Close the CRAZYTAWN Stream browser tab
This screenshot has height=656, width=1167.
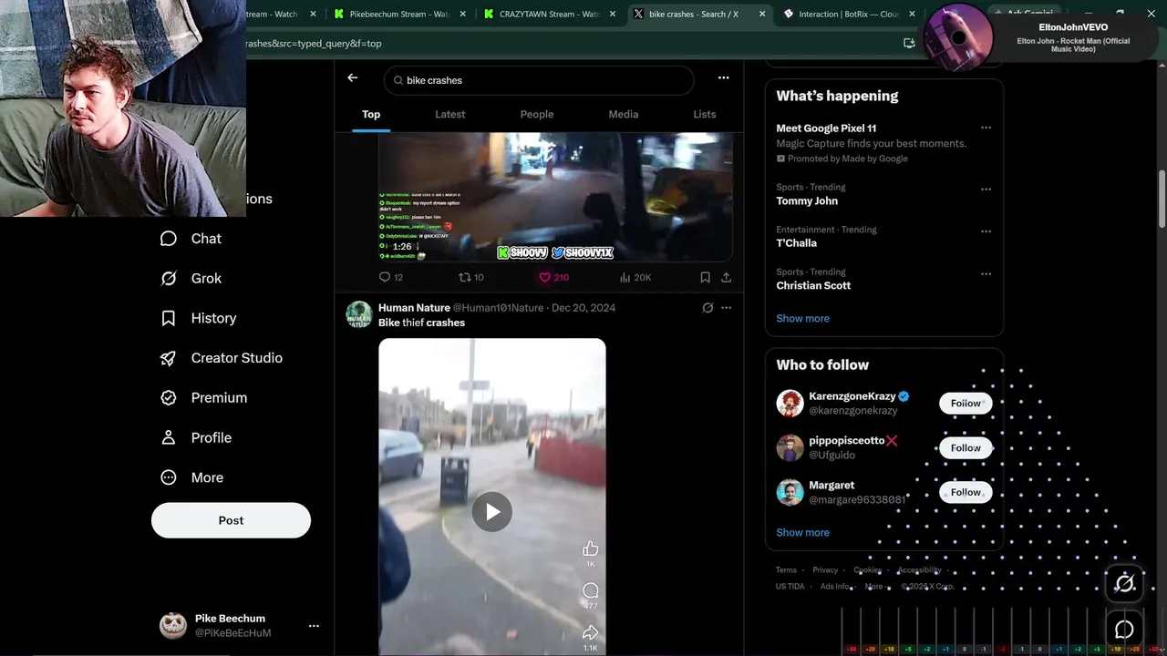click(612, 14)
